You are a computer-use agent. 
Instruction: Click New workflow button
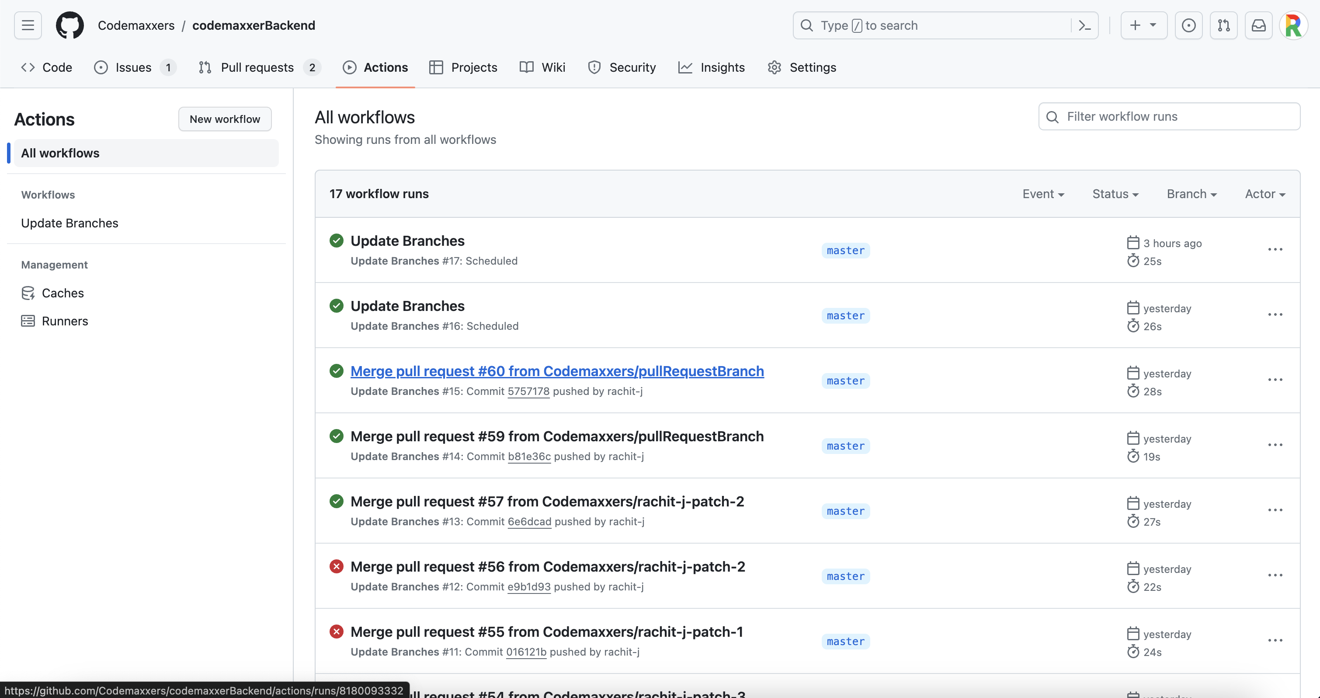tap(225, 119)
